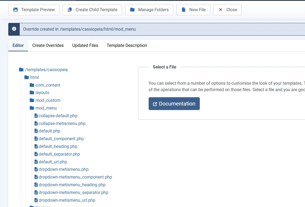Click the folder icon beside layouts
The height and width of the screenshot is (207, 305).
(x=32, y=92)
